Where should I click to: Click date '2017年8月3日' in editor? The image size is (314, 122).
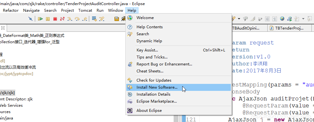click(264, 71)
